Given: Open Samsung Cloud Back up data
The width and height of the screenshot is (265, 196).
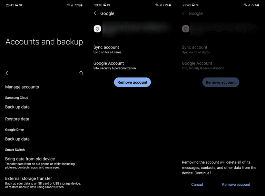Looking at the screenshot, I should coord(17,107).
